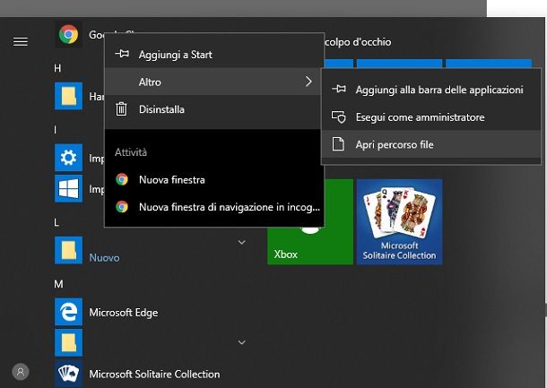Screen dimensions: 547x388
Task: Click the Google Chrome icon in app list
Action: click(x=68, y=35)
